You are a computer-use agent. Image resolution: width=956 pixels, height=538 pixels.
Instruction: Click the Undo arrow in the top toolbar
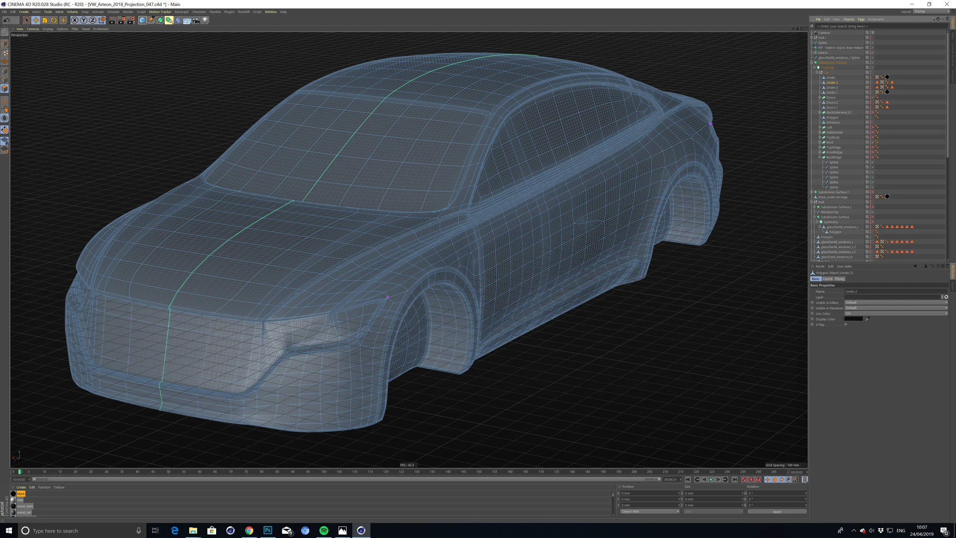click(x=7, y=20)
